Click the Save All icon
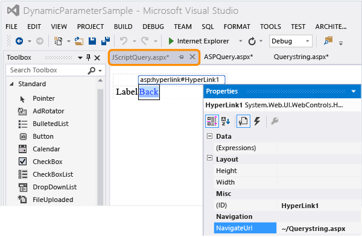Image resolution: width=362 pixels, height=237 pixels. coord(106,41)
